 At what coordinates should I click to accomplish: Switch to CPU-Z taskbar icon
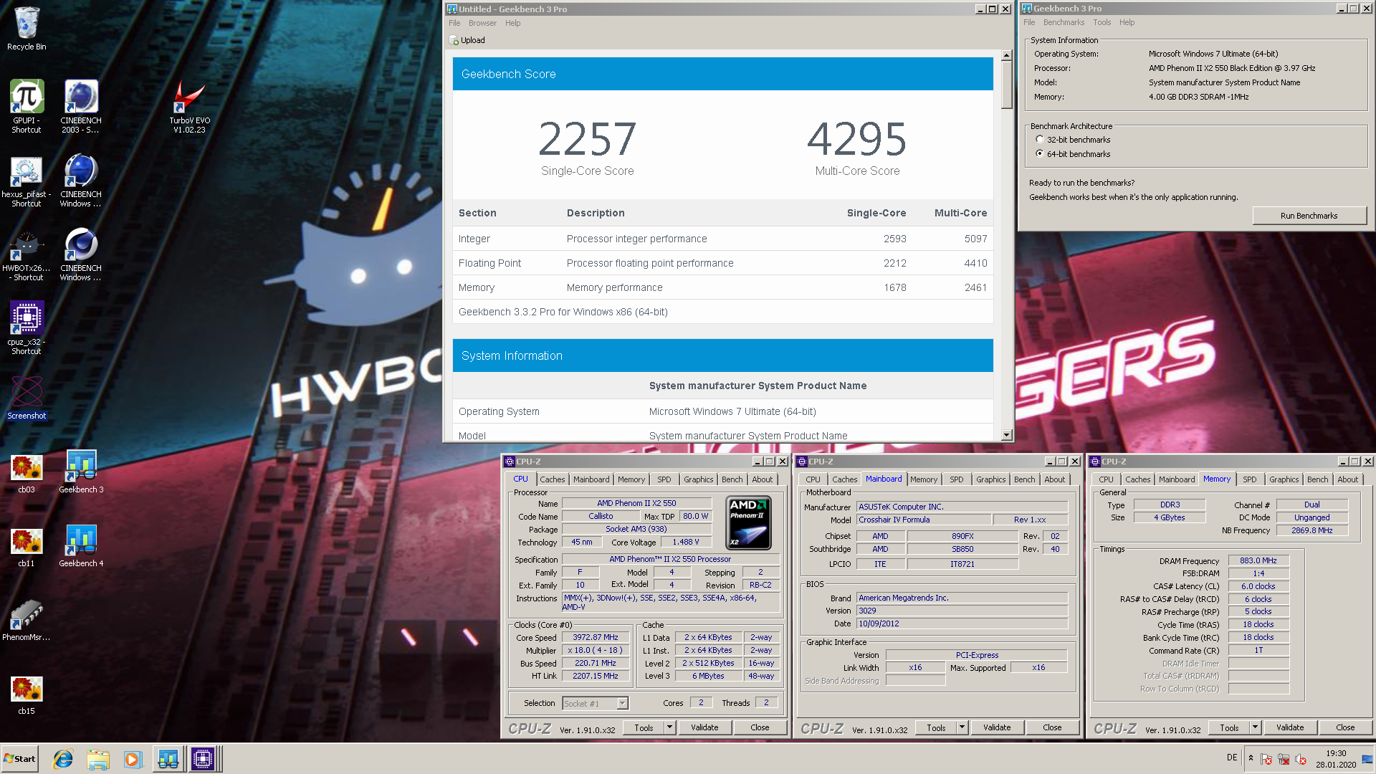[203, 759]
